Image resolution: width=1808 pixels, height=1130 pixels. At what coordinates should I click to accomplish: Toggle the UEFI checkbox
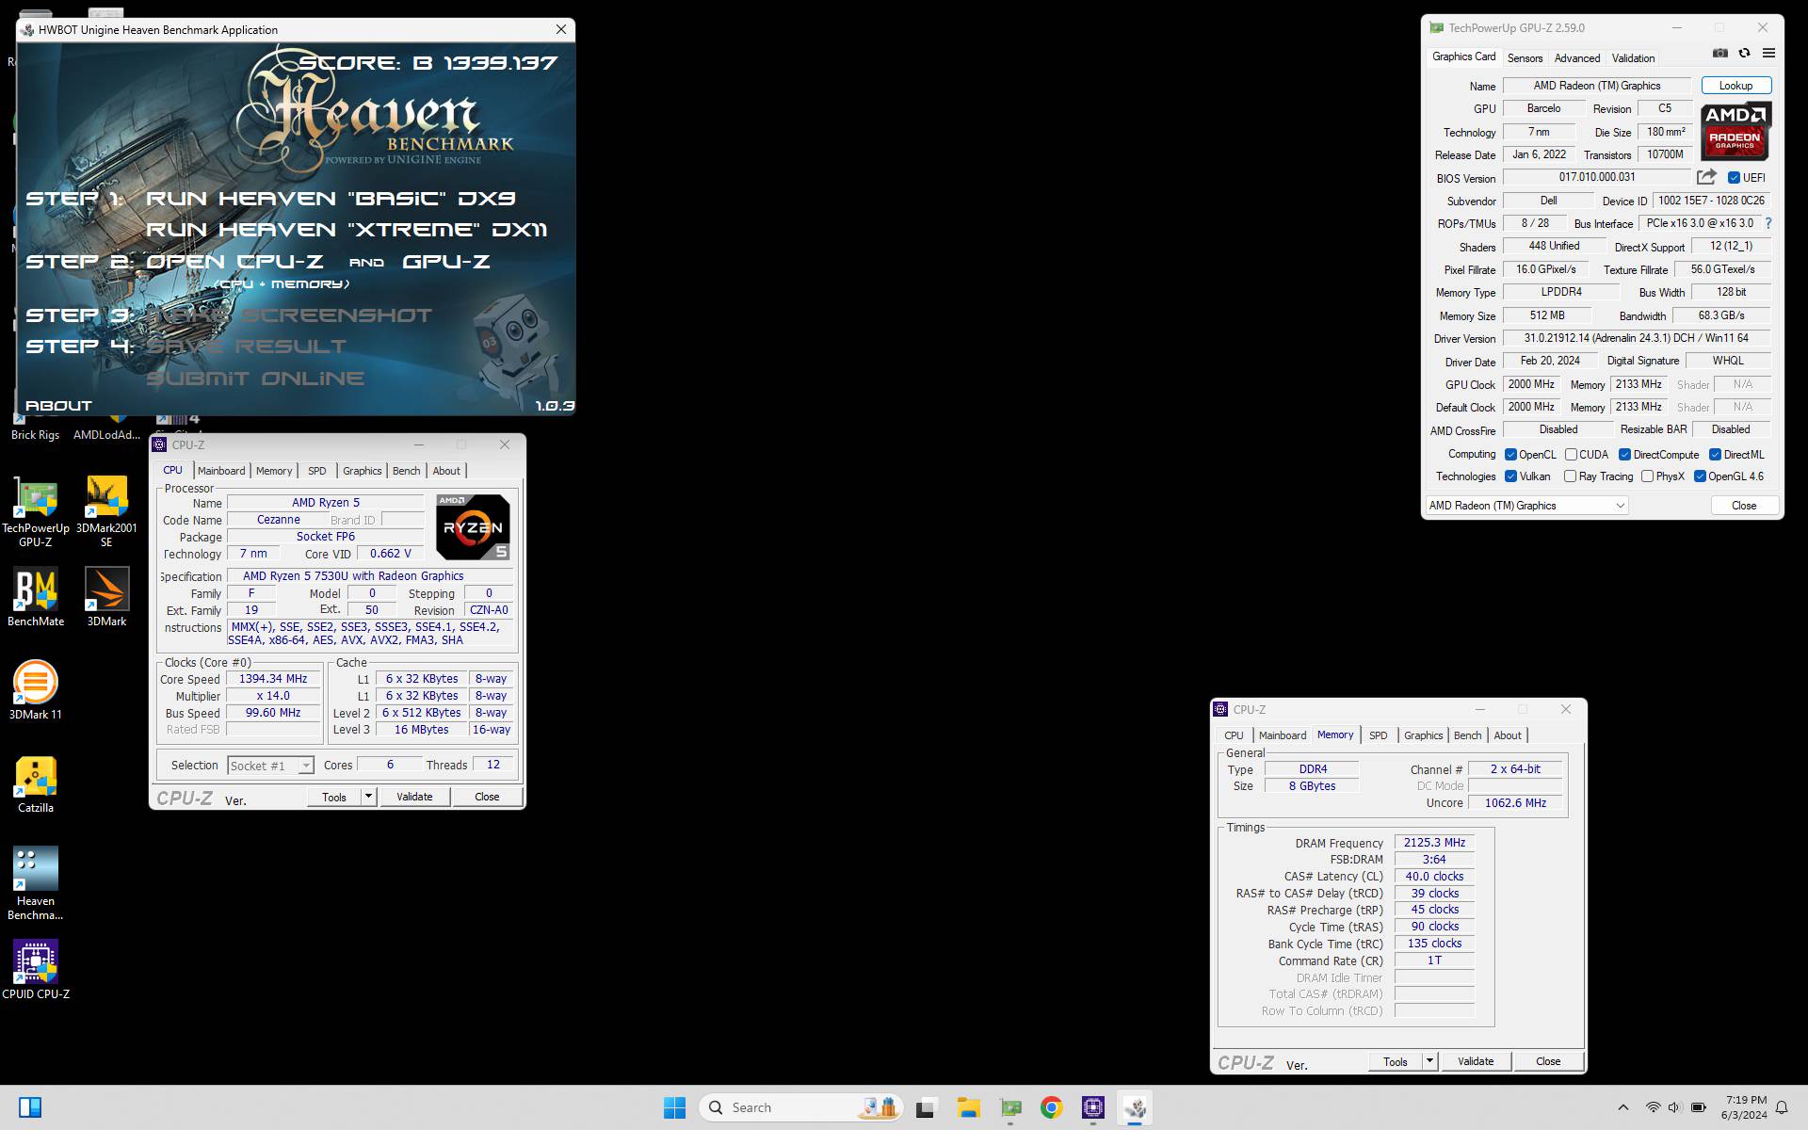[1734, 178]
